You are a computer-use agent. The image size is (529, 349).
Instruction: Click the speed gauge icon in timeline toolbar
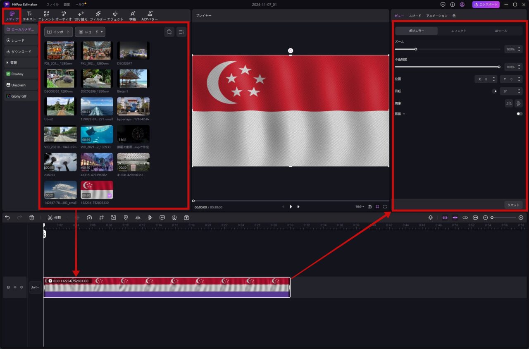89,217
